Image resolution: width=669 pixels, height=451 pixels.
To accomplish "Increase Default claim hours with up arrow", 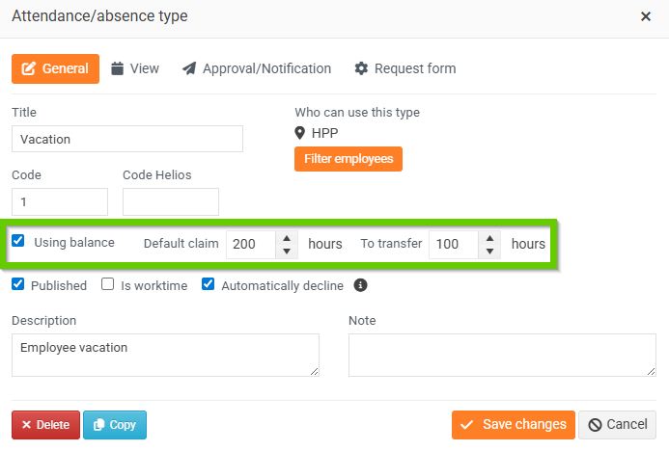I will coord(287,237).
